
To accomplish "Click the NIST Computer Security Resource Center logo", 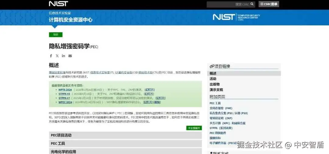I will [x=236, y=17].
